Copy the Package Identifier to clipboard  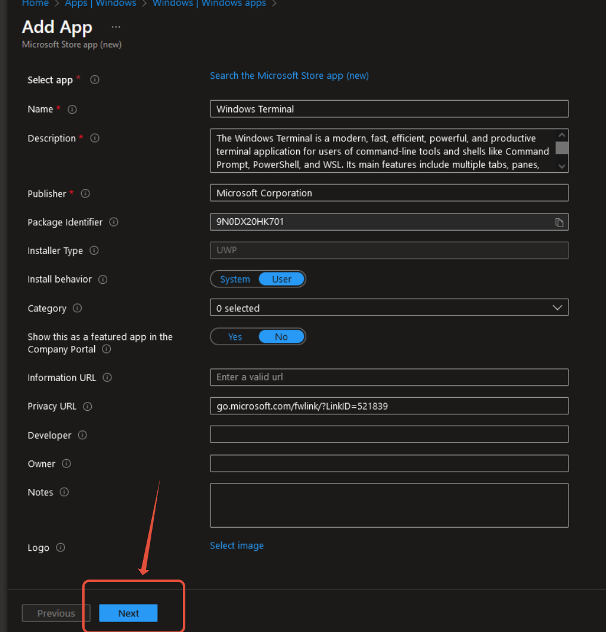559,222
